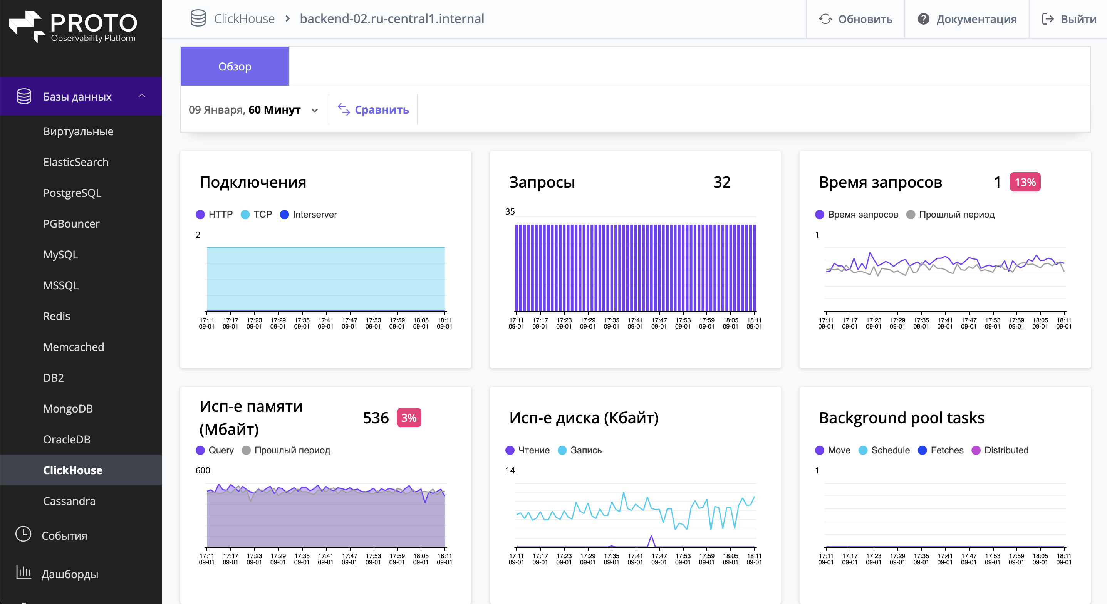Click the PROTO logo icon
1107x604 pixels.
(27, 26)
